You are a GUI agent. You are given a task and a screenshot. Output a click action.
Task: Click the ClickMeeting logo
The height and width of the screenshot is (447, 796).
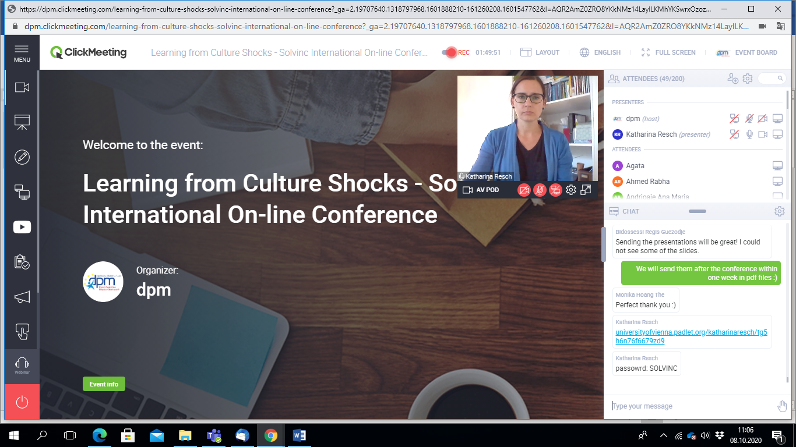pos(88,52)
